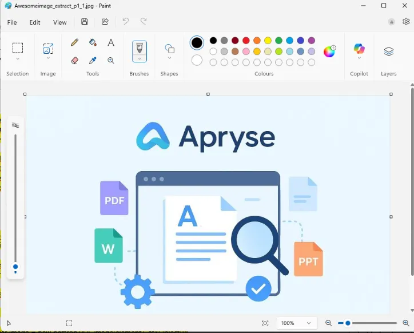The image size is (414, 333).
Task: Open Edit colours colour wheel
Action: pyautogui.click(x=329, y=51)
